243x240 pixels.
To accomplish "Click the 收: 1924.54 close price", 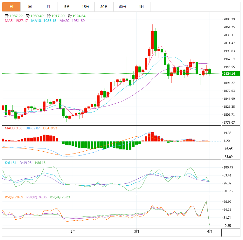I will [77, 16].
